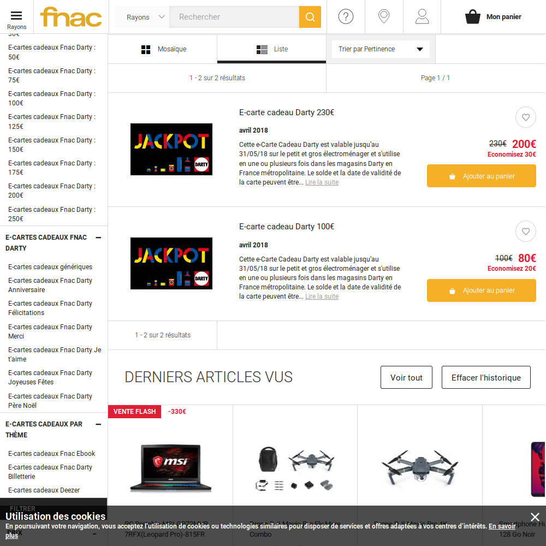Screen dimensions: 546x546
Task: Focus the Rechercher search field
Action: (234, 17)
